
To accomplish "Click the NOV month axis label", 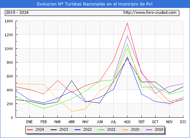I will point(169,122).
